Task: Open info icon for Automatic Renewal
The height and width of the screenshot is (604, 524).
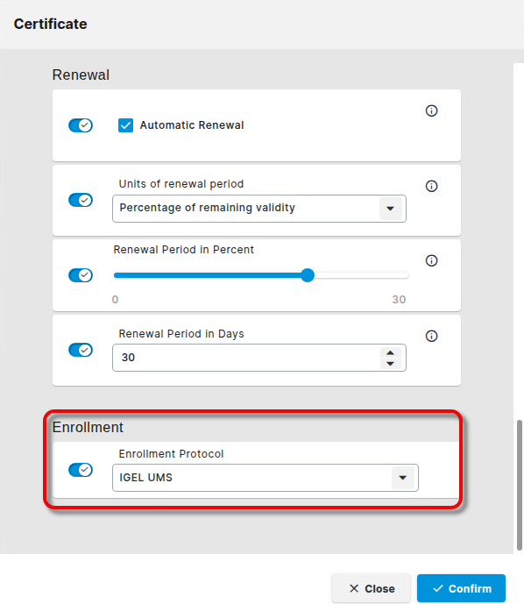Action: [x=431, y=111]
